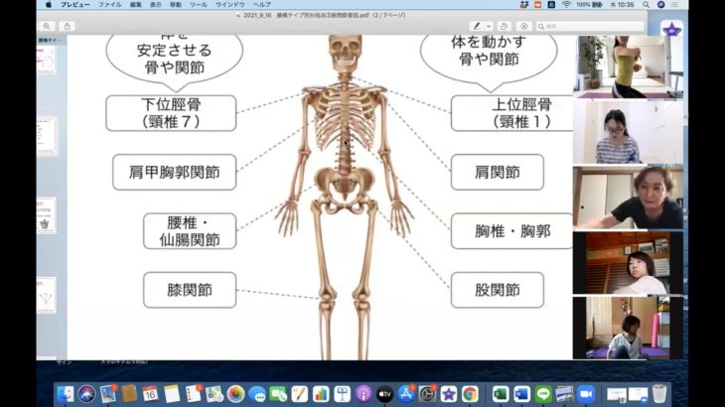The width and height of the screenshot is (725, 407).
Task: Open Numbers from the Dock
Action: [x=321, y=394]
